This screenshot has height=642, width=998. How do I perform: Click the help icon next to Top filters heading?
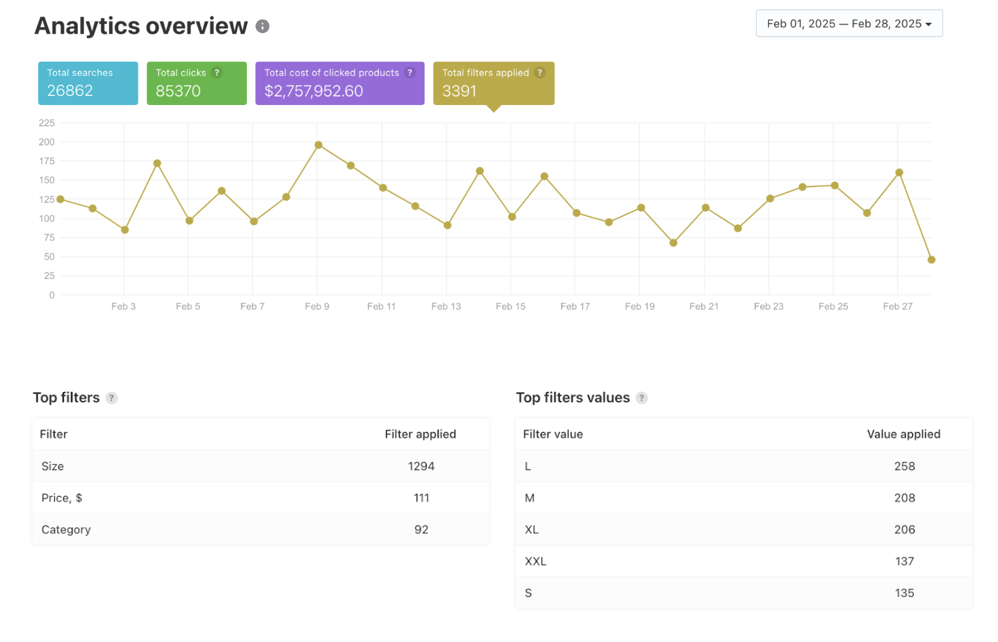coord(112,398)
